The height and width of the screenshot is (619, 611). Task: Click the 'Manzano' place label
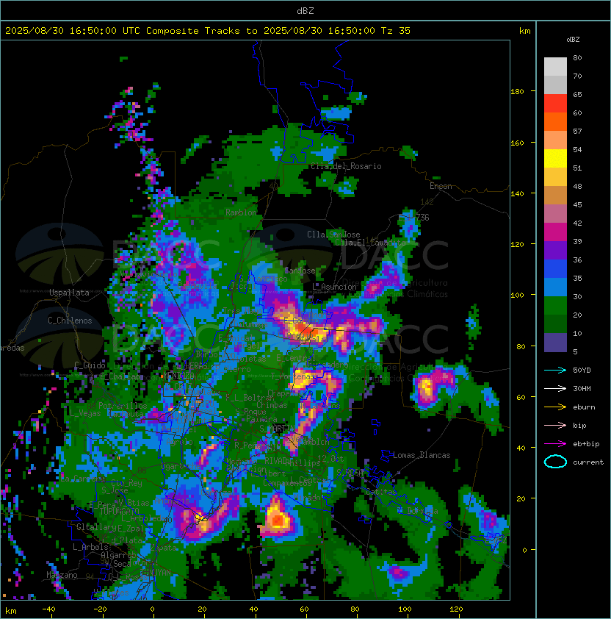62,575
